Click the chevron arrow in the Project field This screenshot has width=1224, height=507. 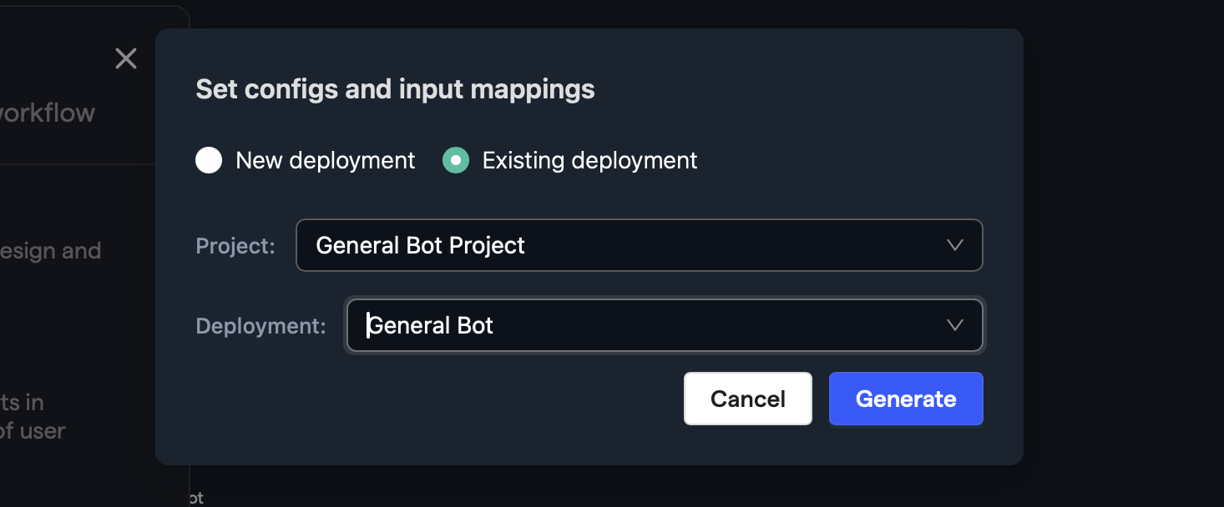(955, 245)
